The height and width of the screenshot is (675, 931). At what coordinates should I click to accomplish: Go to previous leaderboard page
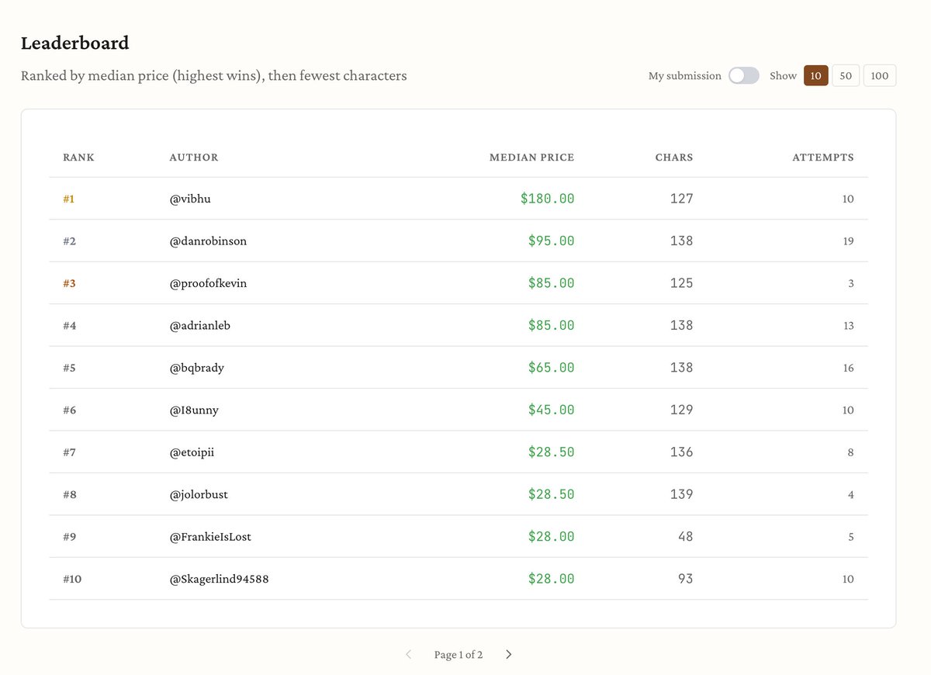click(x=409, y=655)
